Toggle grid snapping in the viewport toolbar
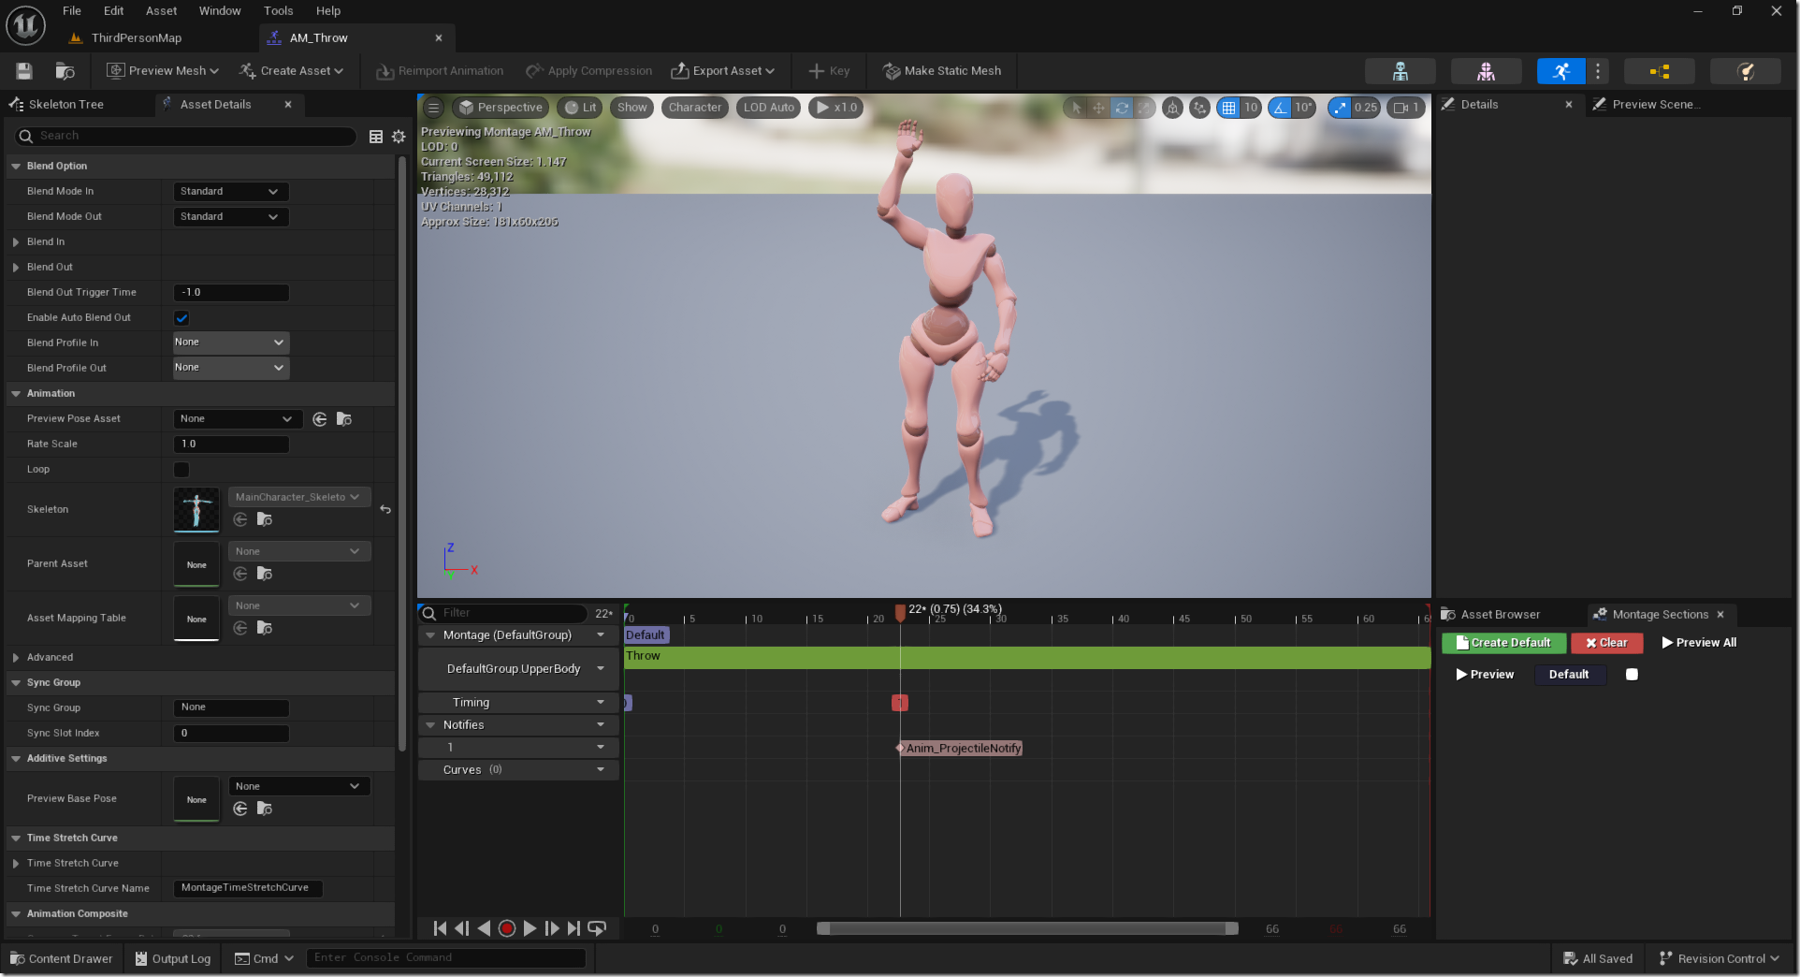The image size is (1800, 977). [1229, 108]
